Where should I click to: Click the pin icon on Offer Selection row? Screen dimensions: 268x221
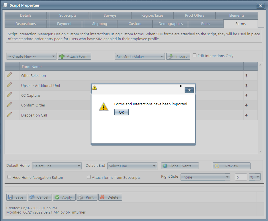point(246,76)
